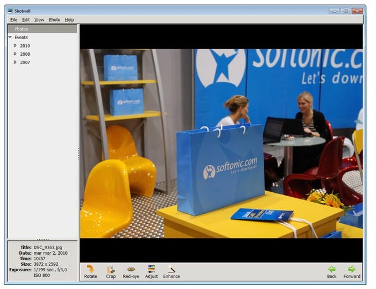Click the displayed photo of the booth
The image size is (376, 289).
click(x=221, y=144)
